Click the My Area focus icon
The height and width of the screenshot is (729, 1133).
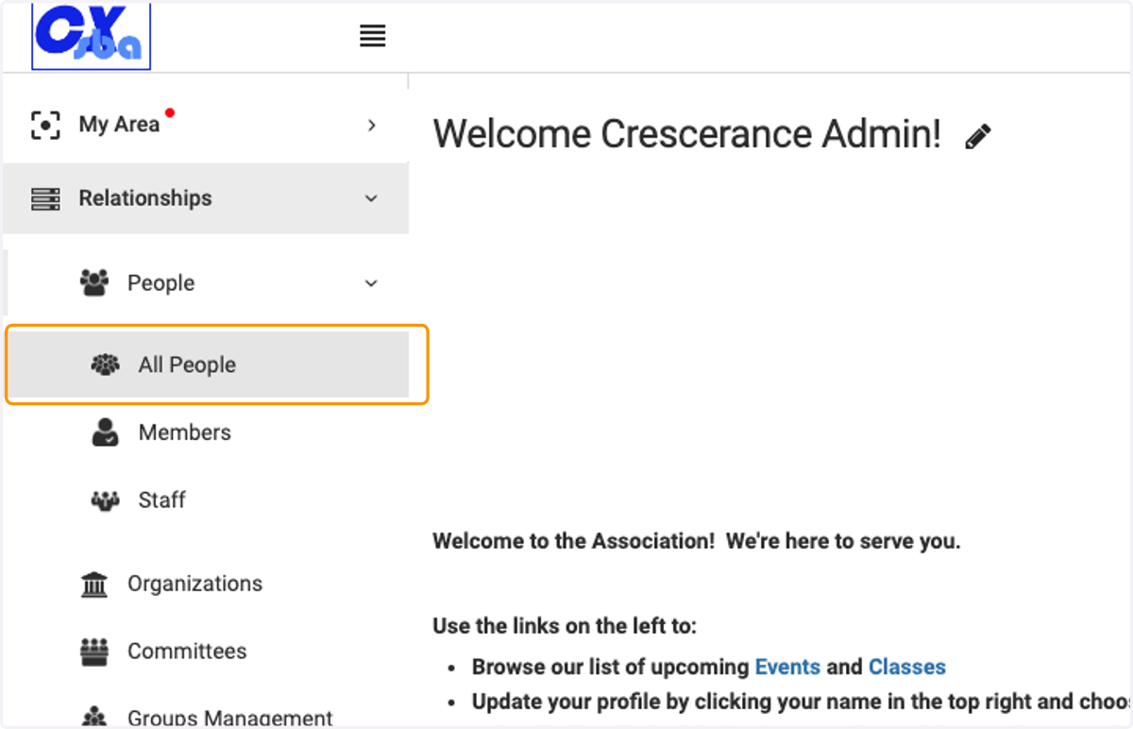point(45,125)
